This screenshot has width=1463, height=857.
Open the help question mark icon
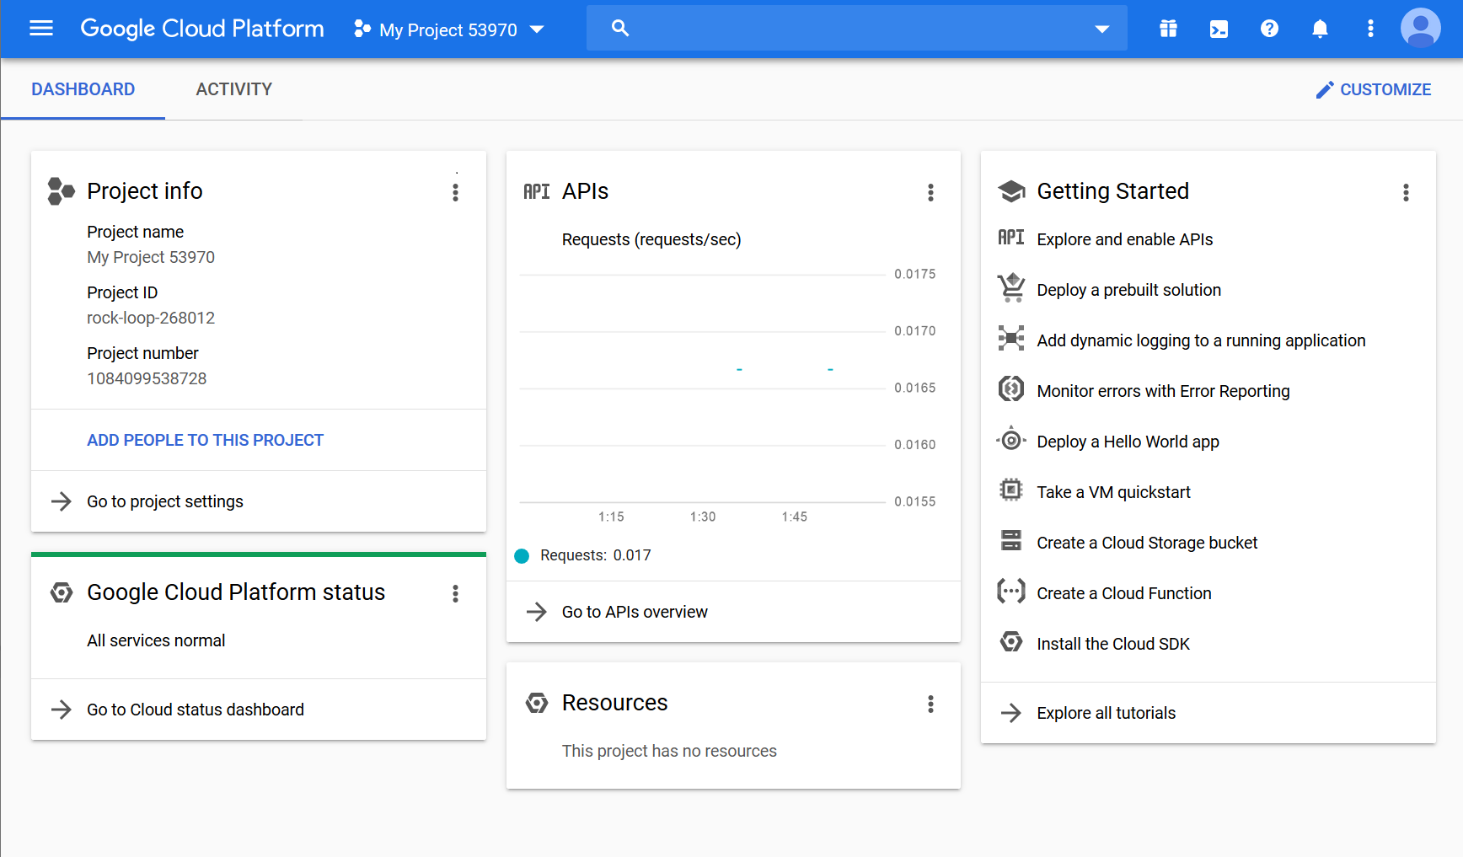pyautogui.click(x=1269, y=29)
